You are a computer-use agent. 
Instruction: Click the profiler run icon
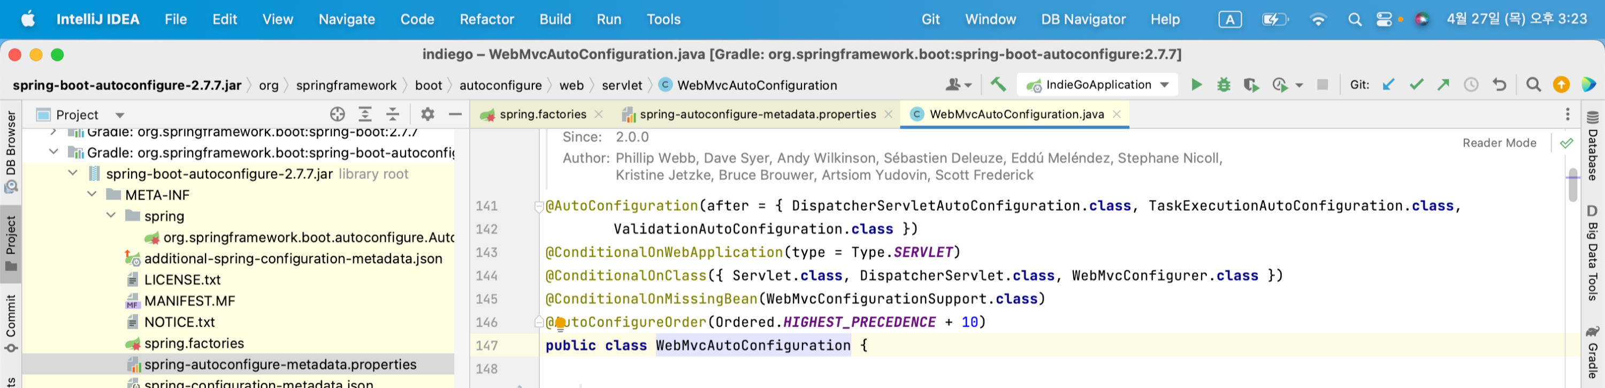click(1280, 84)
